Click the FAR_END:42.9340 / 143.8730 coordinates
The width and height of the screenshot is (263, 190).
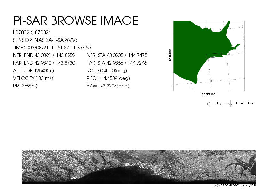(x=44, y=63)
